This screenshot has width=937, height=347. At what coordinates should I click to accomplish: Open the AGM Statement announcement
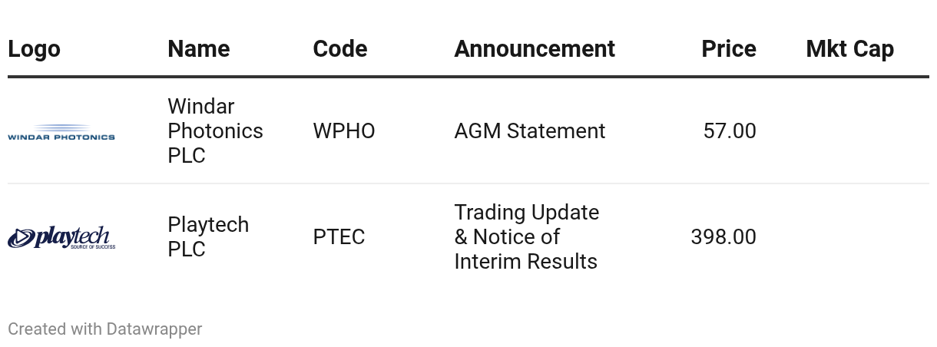[x=529, y=131]
